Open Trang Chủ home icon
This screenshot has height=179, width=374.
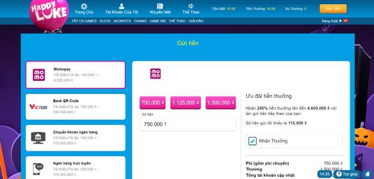[84, 7]
